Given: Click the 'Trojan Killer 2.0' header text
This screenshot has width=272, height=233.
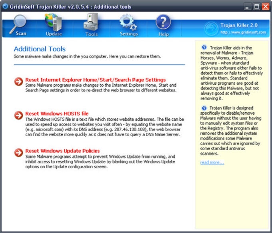Looking at the screenshot, I should pyautogui.click(x=239, y=25).
